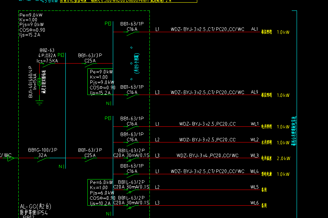Click the 'Pjs=6.0kW' calculated load text
The height and width of the screenshot is (218, 328).
point(102,193)
